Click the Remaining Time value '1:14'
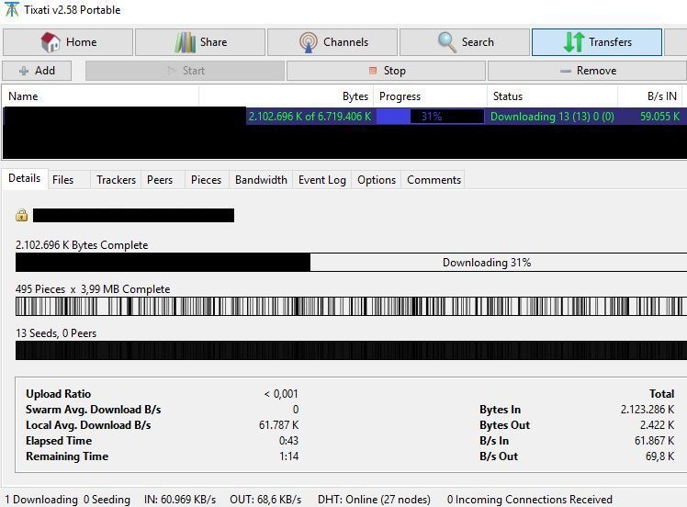 [288, 456]
